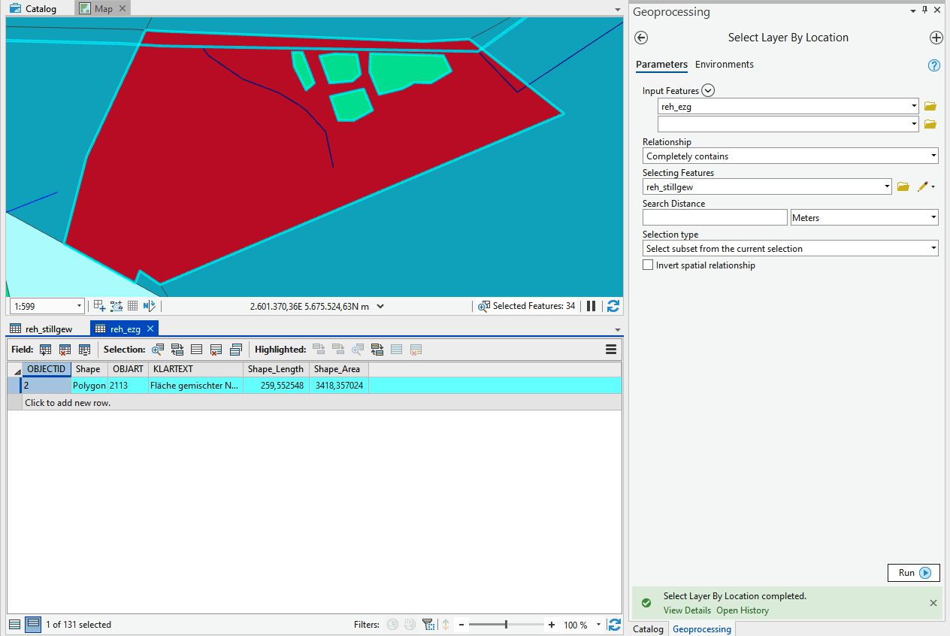The height and width of the screenshot is (636, 950).
Task: Click the Switch Selection icon
Action: tap(177, 350)
